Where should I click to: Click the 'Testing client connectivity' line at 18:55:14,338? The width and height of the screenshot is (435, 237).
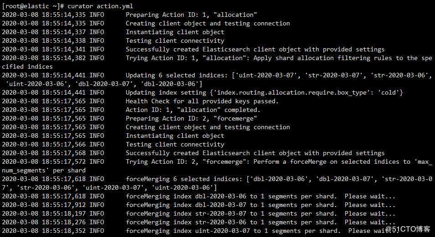click(x=175, y=40)
